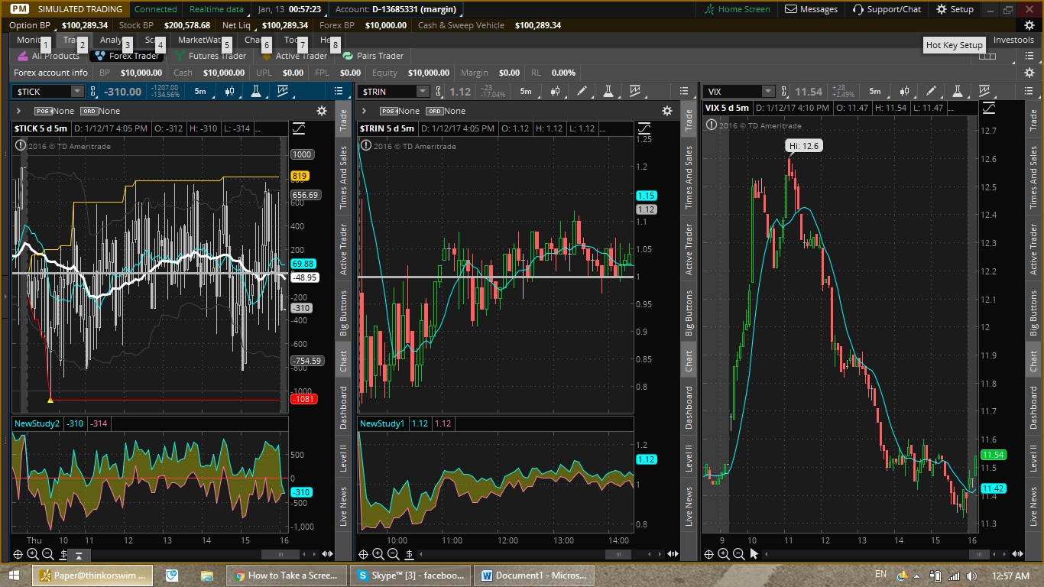Image resolution: width=1044 pixels, height=587 pixels.
Task: Toggle the Level II sidebar beside VIX chart
Action: (1034, 458)
